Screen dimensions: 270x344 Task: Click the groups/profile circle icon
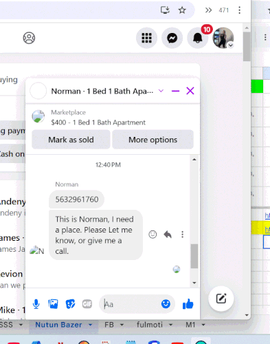tap(29, 38)
